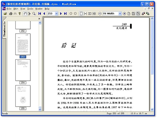Viewport: 157px width, 118px height.
Task: Click the application icon in title bar
Action: click(4, 4)
